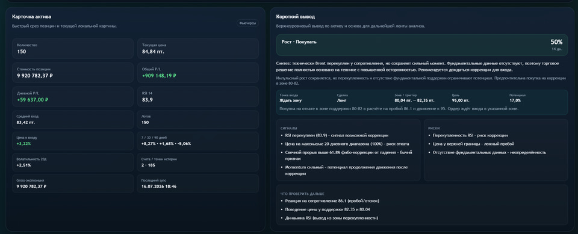Select the Общий P/L card

pos(198,73)
